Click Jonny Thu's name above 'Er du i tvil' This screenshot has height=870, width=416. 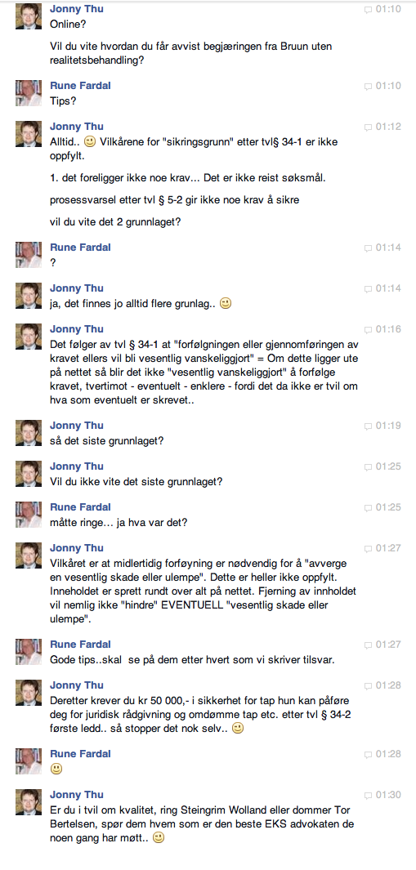click(x=77, y=795)
